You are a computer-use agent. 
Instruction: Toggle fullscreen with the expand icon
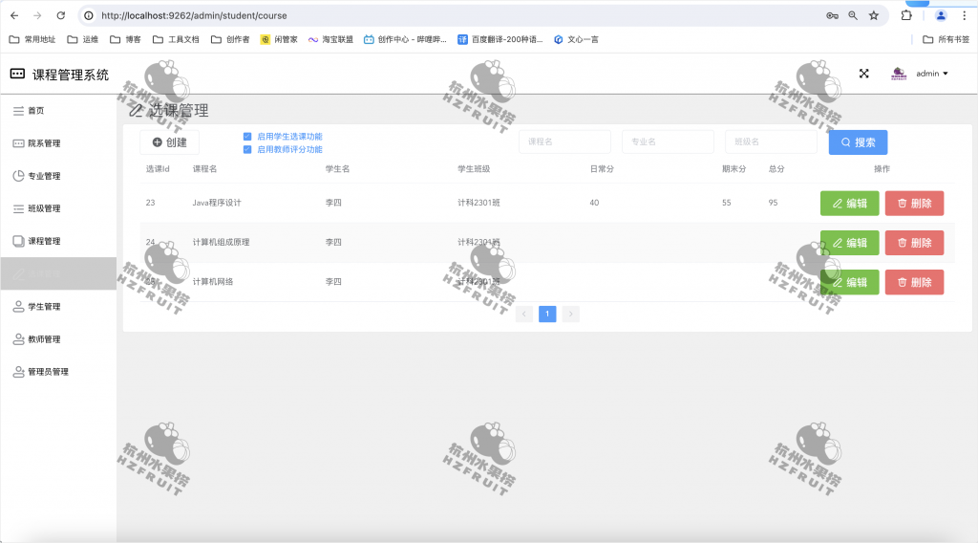click(863, 74)
